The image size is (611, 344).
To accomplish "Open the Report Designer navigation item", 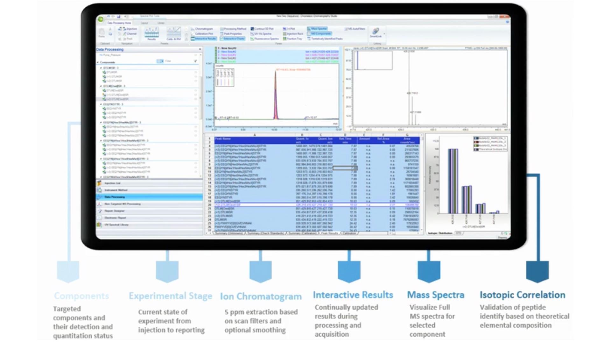I will pyautogui.click(x=115, y=211).
